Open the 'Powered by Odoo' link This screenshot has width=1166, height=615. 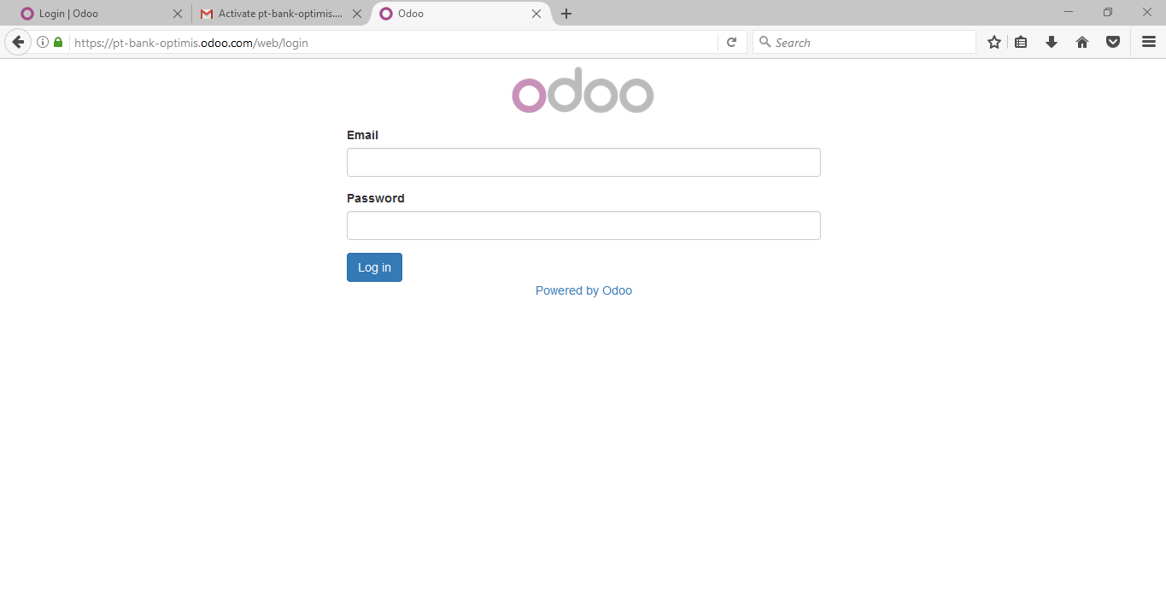pos(583,290)
